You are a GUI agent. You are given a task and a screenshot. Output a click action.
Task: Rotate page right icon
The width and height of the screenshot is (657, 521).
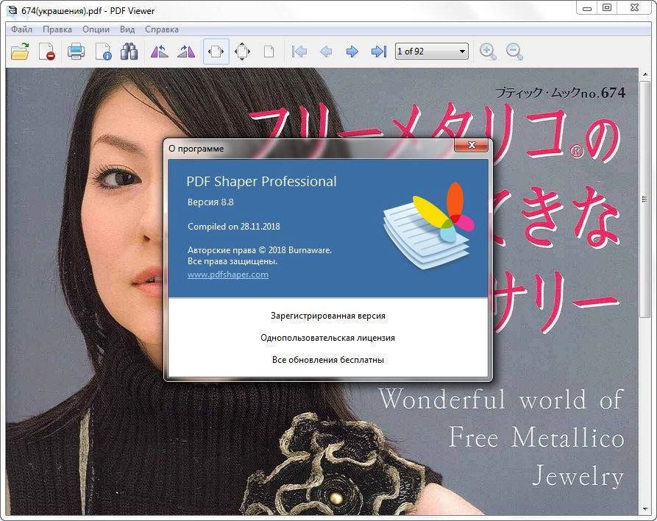coord(186,52)
